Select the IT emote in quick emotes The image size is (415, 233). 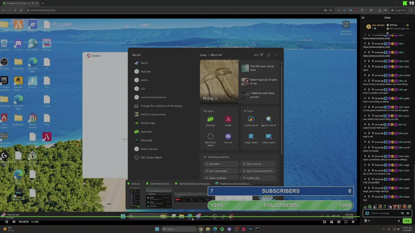[385, 207]
